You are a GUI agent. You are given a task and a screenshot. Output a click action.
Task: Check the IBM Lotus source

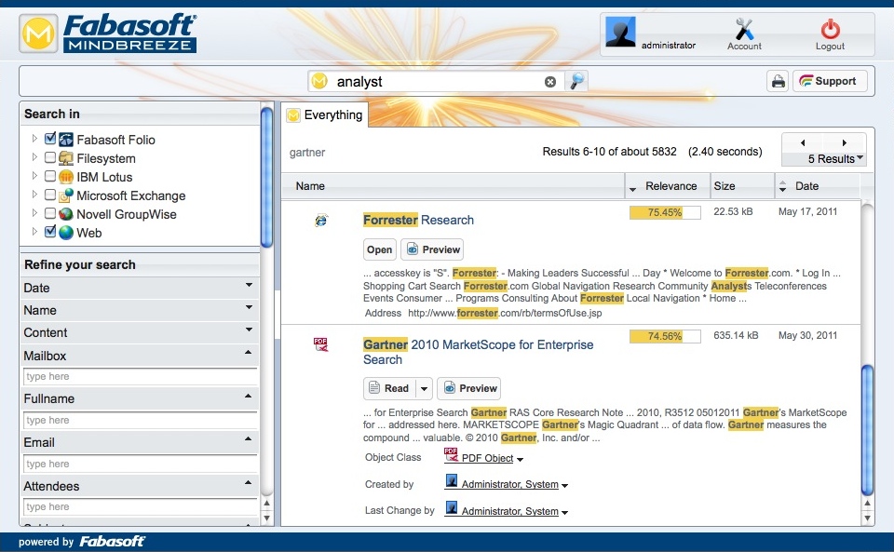(50, 176)
